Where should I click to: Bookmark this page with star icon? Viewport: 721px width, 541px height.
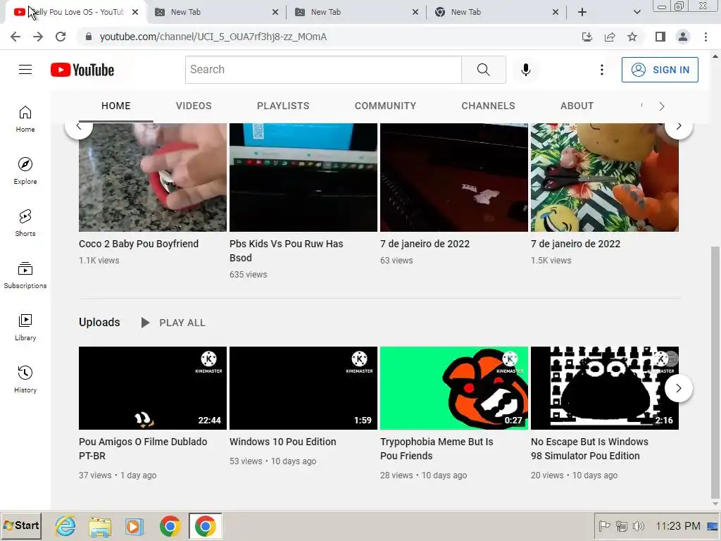point(632,37)
